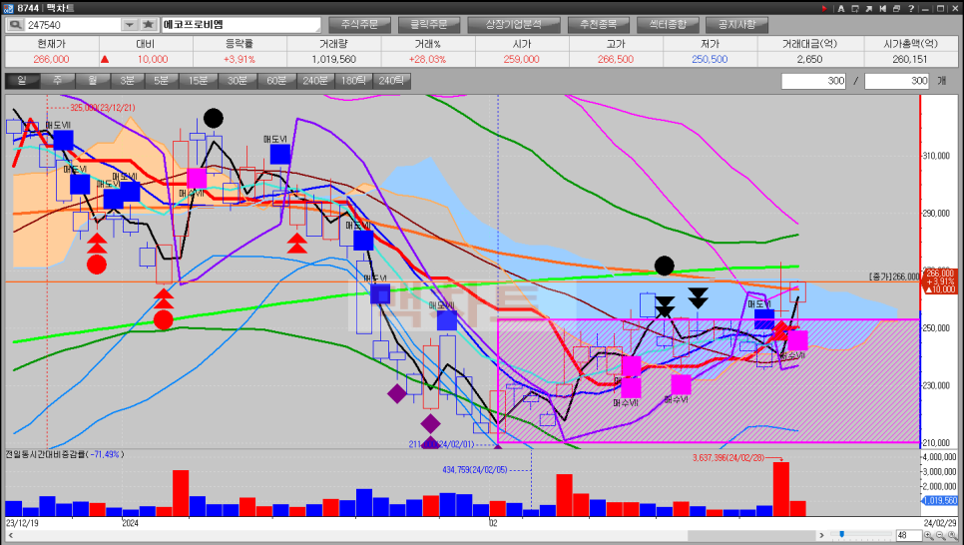Switch to the 180틱 tick chart tab
This screenshot has width=964, height=545.
click(353, 81)
